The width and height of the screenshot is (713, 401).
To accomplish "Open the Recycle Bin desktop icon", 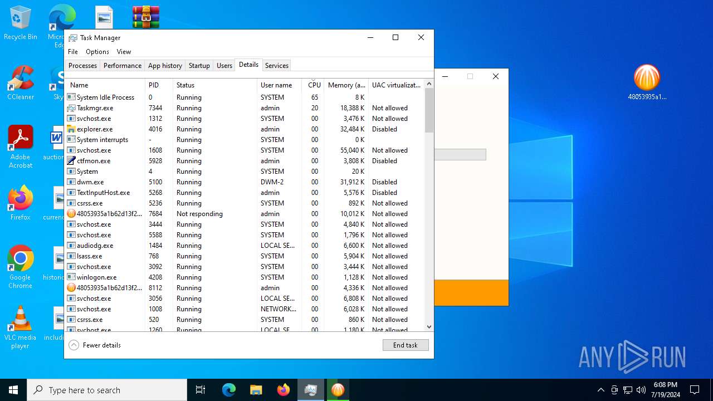I will 21,23.
